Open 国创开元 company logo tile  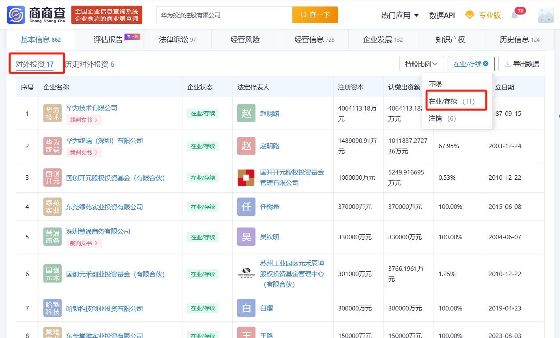pos(52,178)
